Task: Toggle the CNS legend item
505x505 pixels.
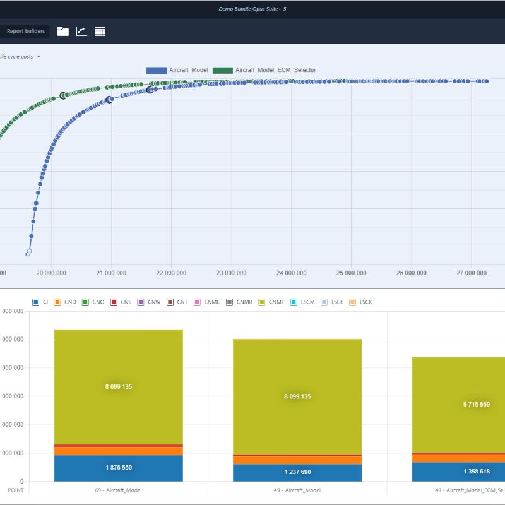Action: click(121, 302)
